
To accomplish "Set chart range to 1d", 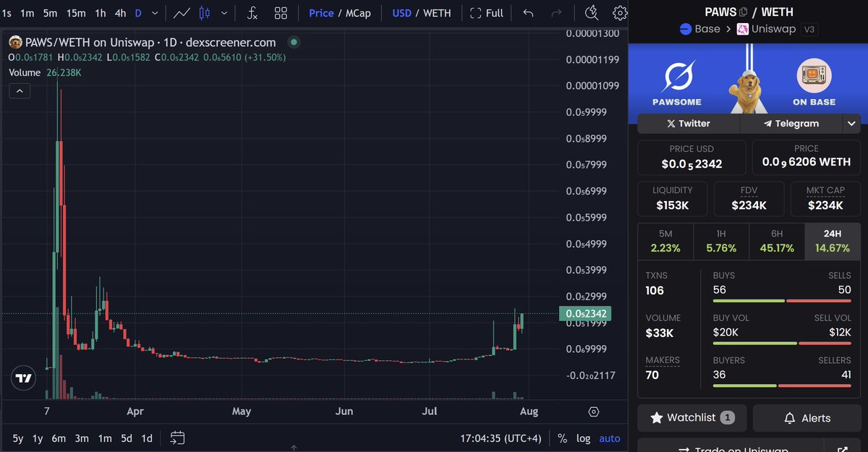I will [x=147, y=438].
